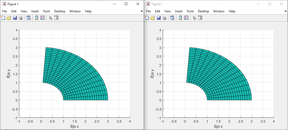
Task: Click the Figure 2 title bar
Action: point(205,4)
